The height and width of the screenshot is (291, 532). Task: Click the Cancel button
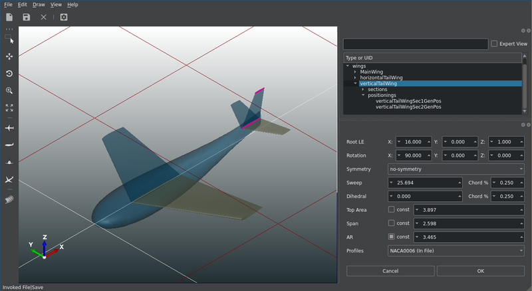pyautogui.click(x=390, y=271)
